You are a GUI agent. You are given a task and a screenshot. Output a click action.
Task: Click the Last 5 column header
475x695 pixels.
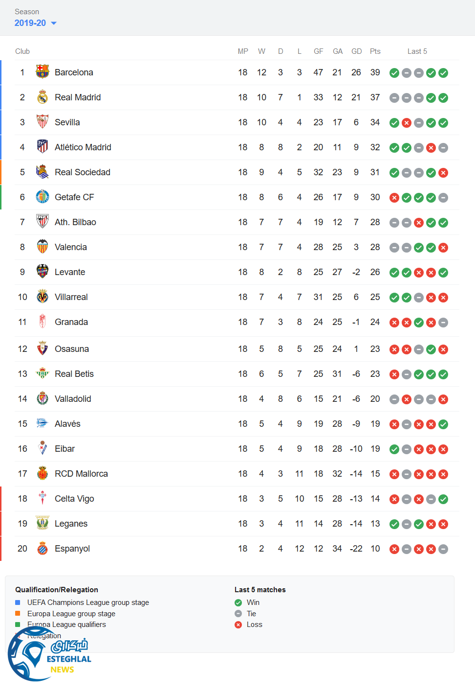pos(417,51)
